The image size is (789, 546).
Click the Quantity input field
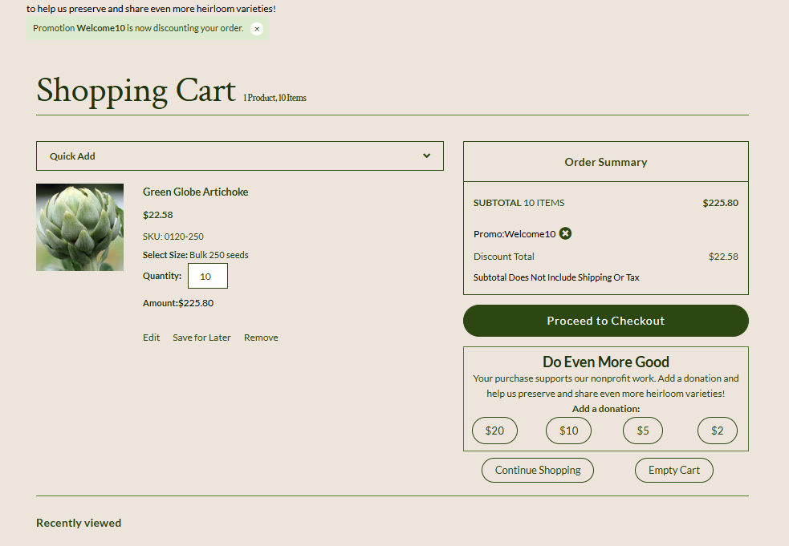207,276
